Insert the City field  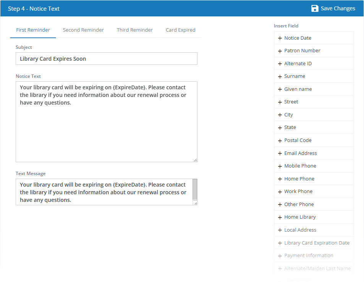(314, 115)
